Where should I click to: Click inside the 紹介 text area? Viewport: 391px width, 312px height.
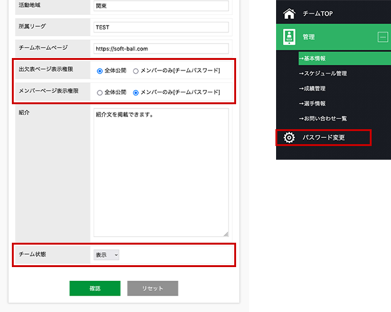(160, 172)
